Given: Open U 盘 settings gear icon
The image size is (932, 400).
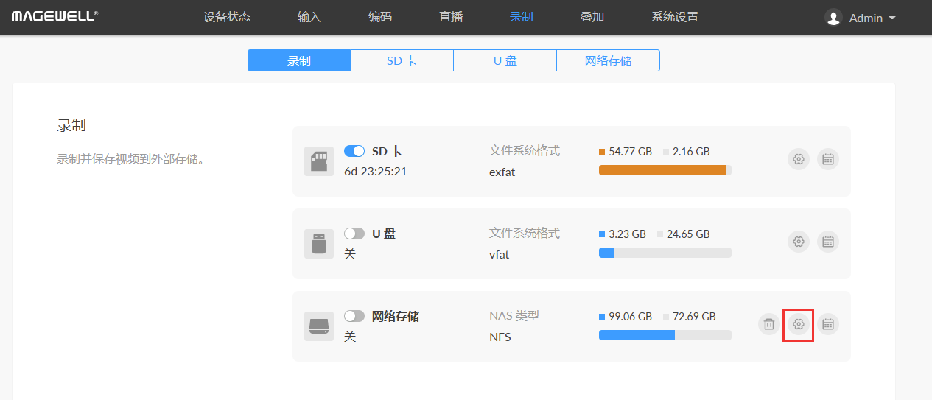Looking at the screenshot, I should click(x=798, y=242).
